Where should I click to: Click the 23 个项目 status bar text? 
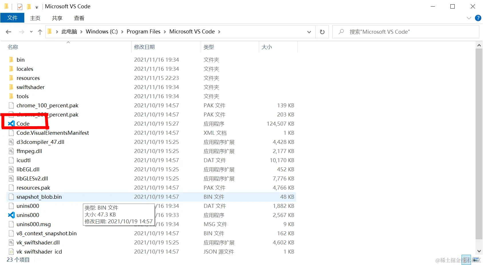(x=18, y=260)
